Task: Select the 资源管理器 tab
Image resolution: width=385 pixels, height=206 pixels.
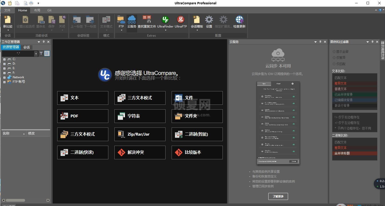Action: (x=11, y=47)
